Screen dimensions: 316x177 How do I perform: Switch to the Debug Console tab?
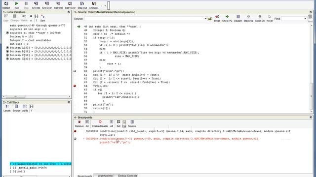click(x=127, y=176)
